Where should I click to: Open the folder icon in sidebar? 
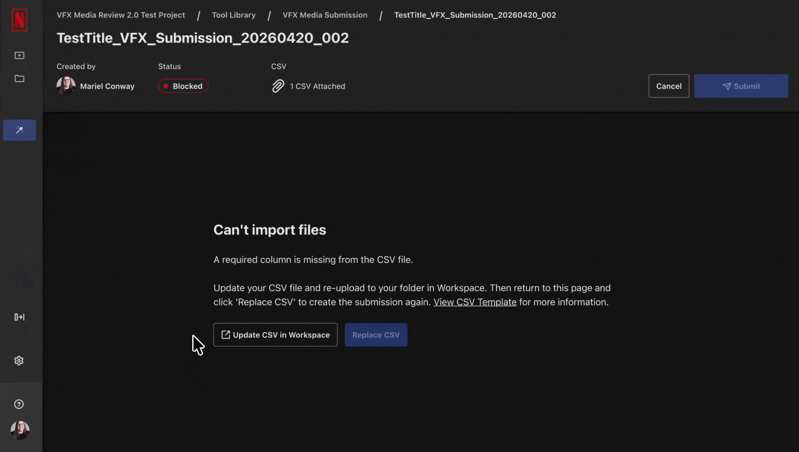(19, 79)
